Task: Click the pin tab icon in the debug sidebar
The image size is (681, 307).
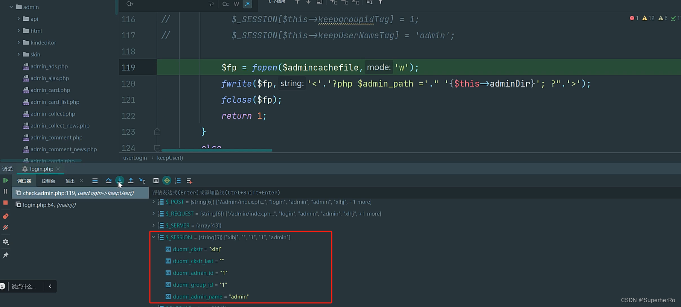Action: pyautogui.click(x=6, y=255)
